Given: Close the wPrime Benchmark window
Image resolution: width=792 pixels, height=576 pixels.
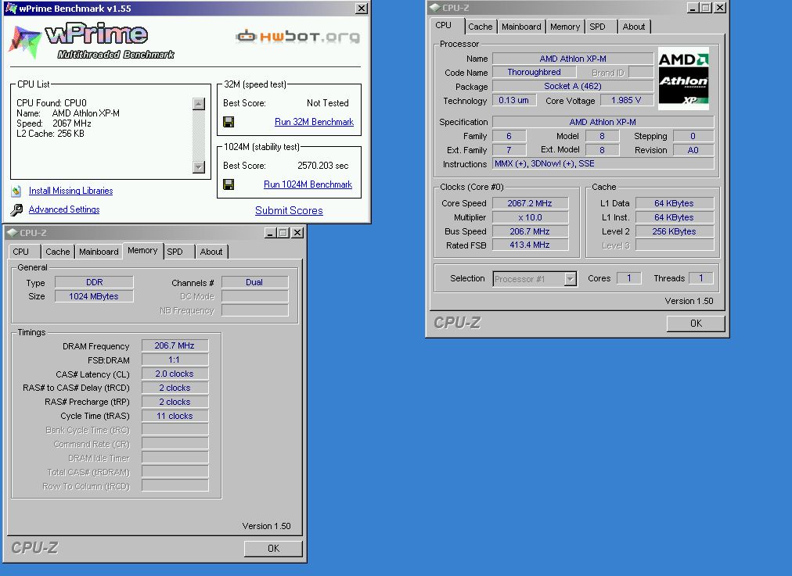Looking at the screenshot, I should pos(362,8).
